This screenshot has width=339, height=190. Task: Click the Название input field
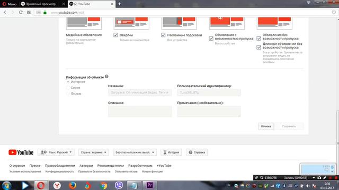pos(140,92)
